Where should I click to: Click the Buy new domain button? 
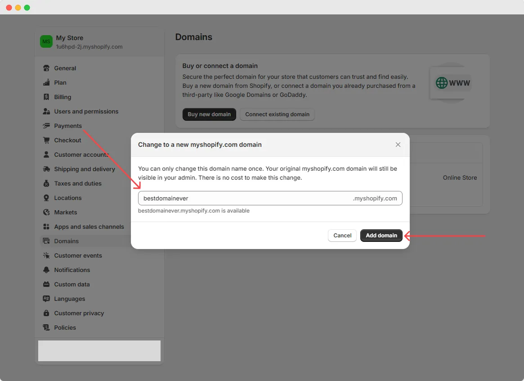209,114
